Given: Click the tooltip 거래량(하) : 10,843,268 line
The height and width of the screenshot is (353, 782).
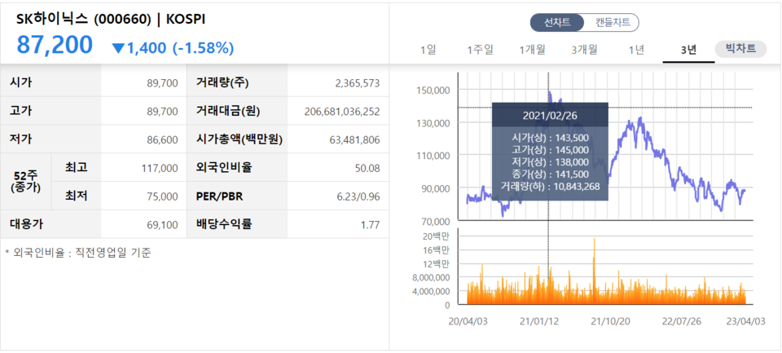Looking at the screenshot, I should (550, 187).
